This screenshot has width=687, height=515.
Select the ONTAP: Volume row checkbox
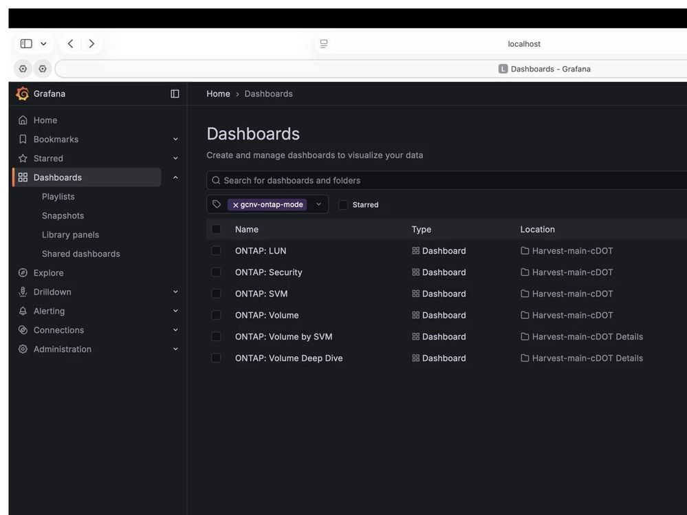point(216,315)
